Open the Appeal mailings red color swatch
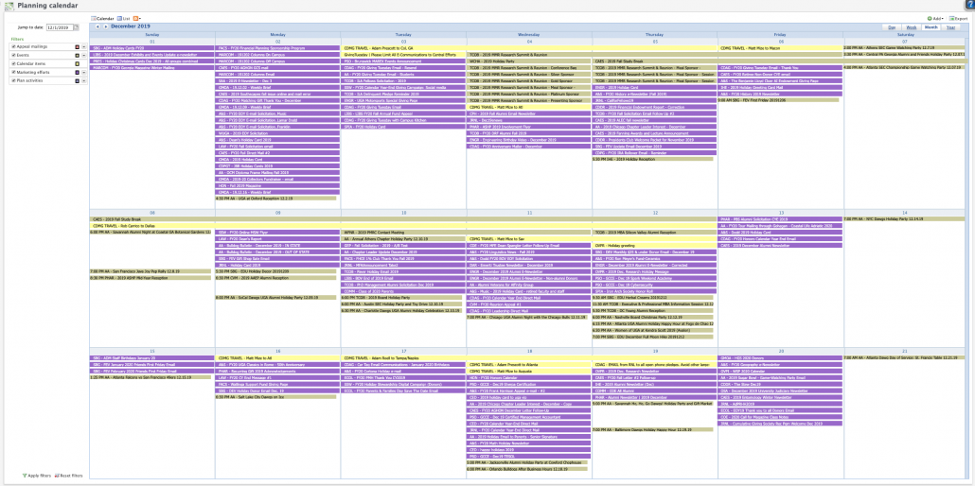 (77, 46)
